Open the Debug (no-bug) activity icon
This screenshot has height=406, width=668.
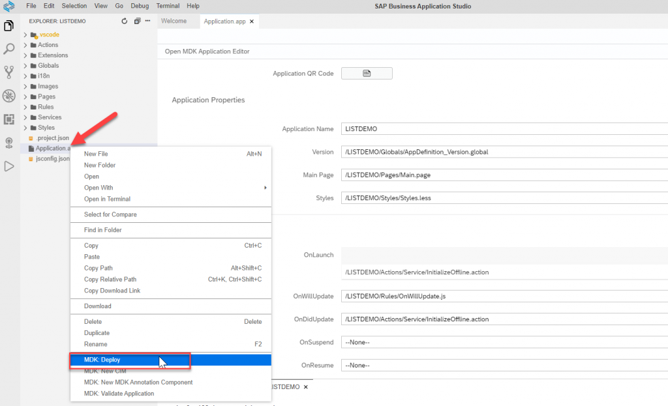[x=8, y=96]
